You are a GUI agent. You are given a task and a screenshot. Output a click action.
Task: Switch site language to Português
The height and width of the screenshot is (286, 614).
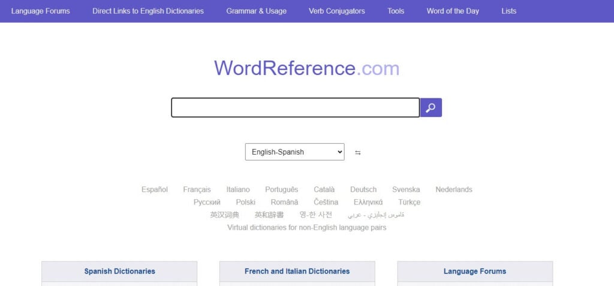click(x=282, y=189)
